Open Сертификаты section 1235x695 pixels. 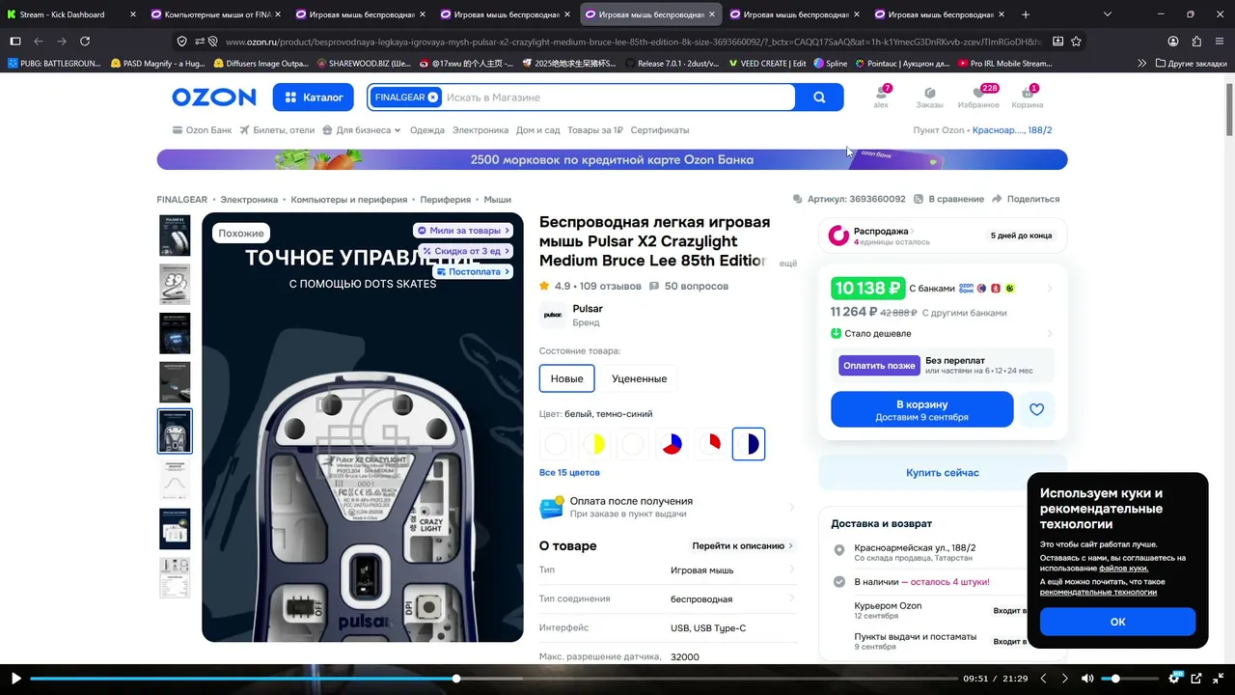pos(660,130)
